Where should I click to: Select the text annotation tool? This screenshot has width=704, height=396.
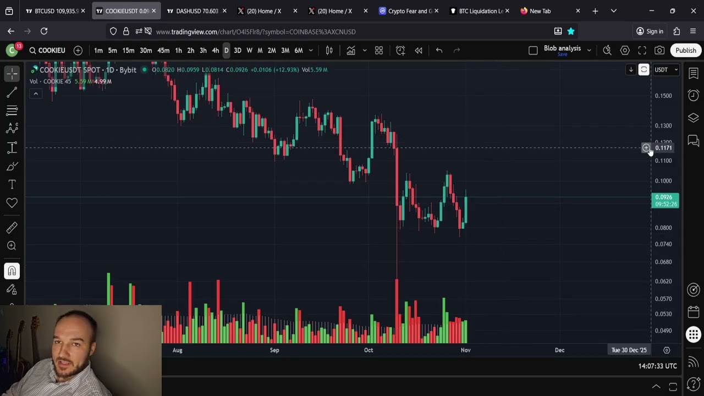(12, 184)
